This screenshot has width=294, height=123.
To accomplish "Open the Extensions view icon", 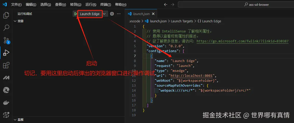I will [x=6, y=65].
